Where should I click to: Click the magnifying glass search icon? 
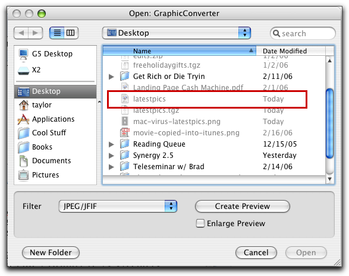coord(276,33)
